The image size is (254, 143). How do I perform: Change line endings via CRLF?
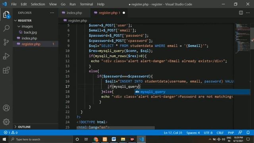tap(220, 133)
